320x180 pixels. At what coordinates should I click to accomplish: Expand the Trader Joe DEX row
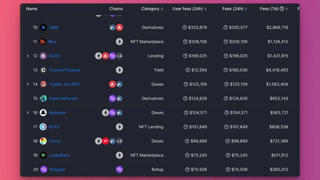pyautogui.click(x=28, y=84)
